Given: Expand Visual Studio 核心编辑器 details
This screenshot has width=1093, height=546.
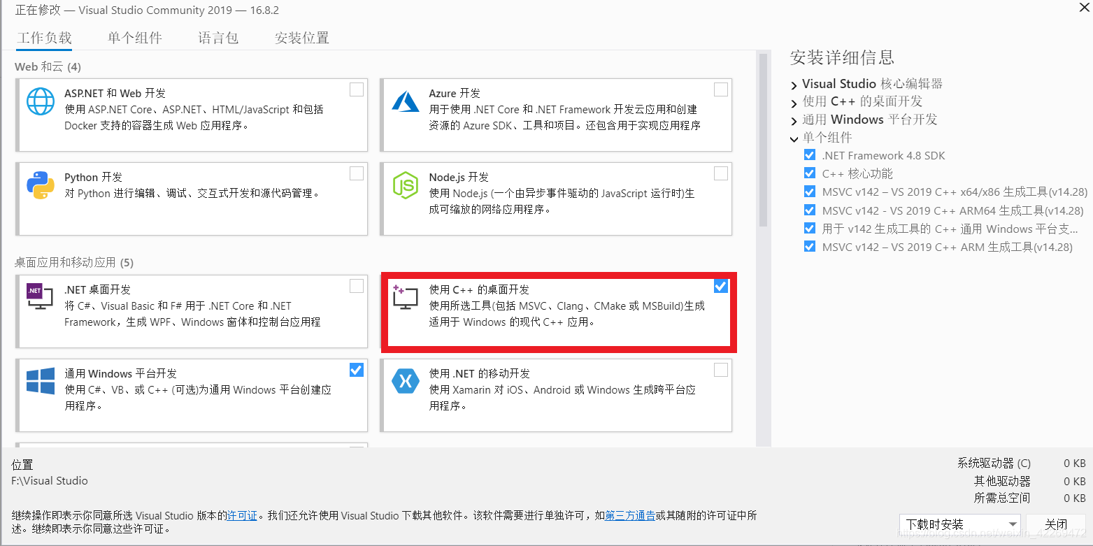Looking at the screenshot, I should 794,85.
